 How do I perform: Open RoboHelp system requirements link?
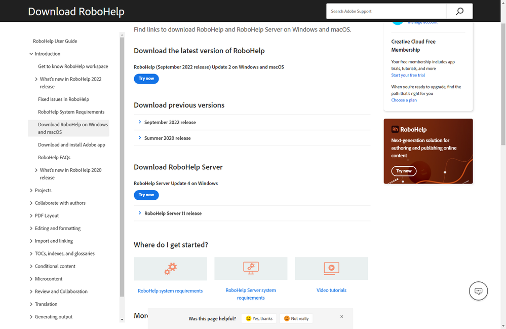click(x=170, y=291)
